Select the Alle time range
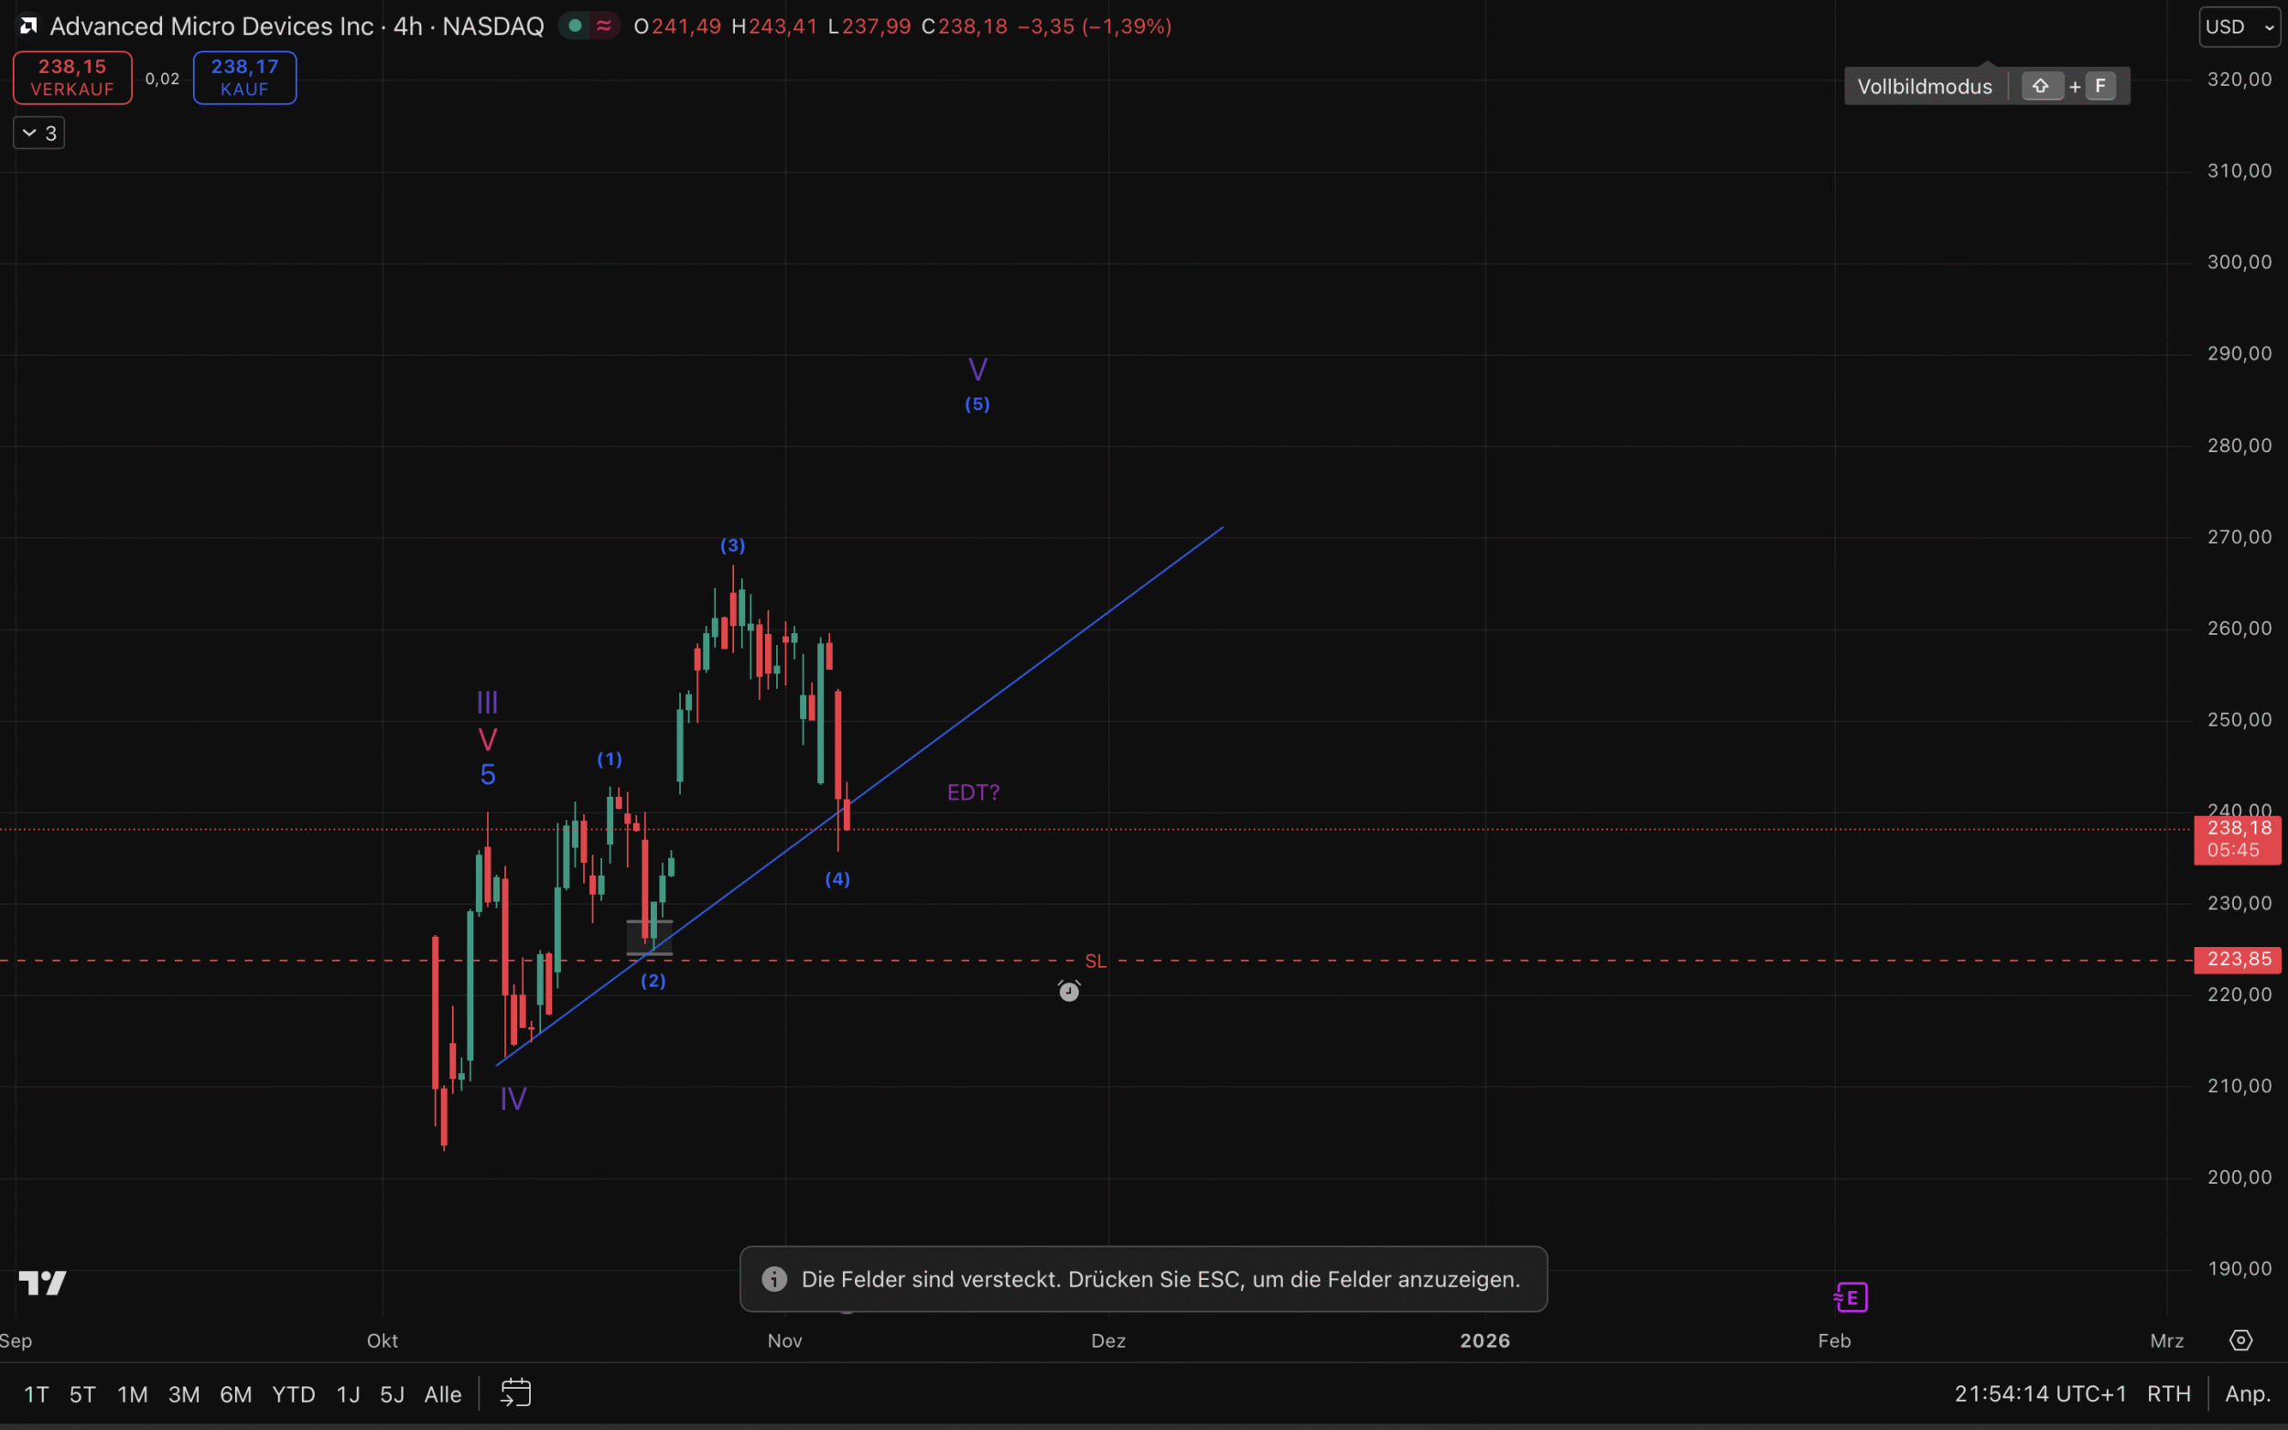The image size is (2288, 1430). (x=443, y=1394)
